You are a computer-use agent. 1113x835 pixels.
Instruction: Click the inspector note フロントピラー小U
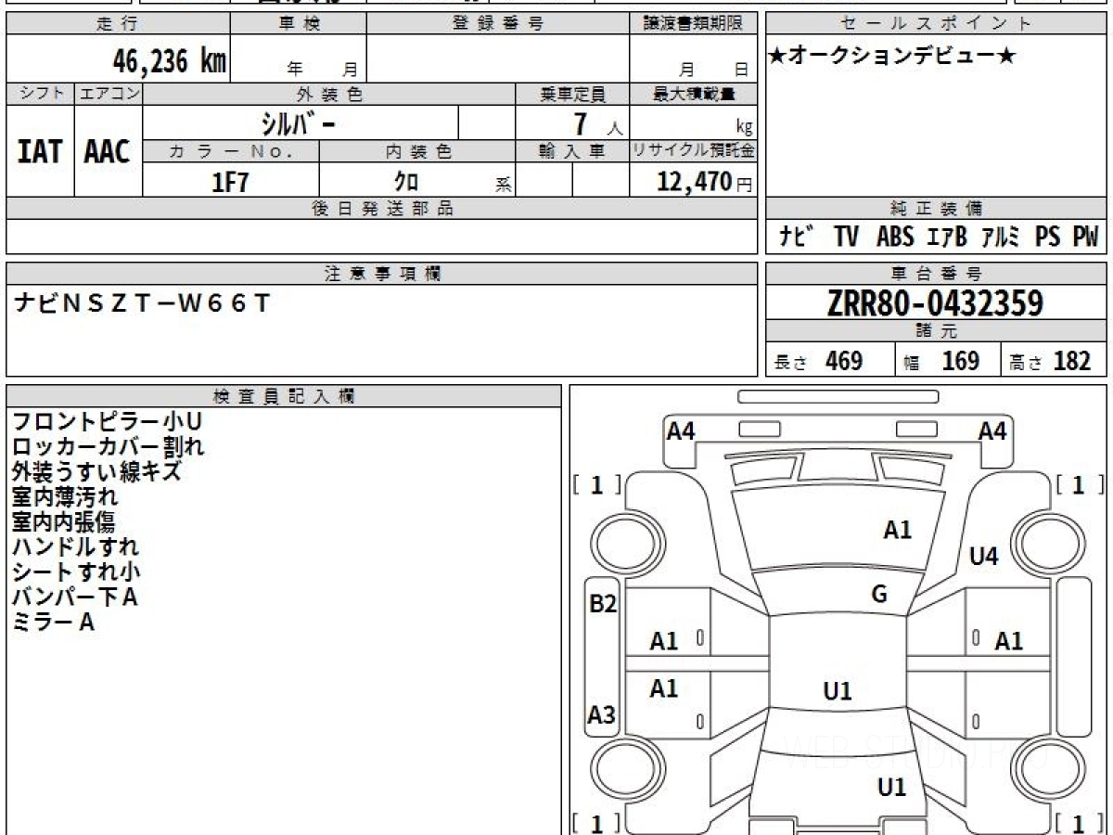point(107,422)
